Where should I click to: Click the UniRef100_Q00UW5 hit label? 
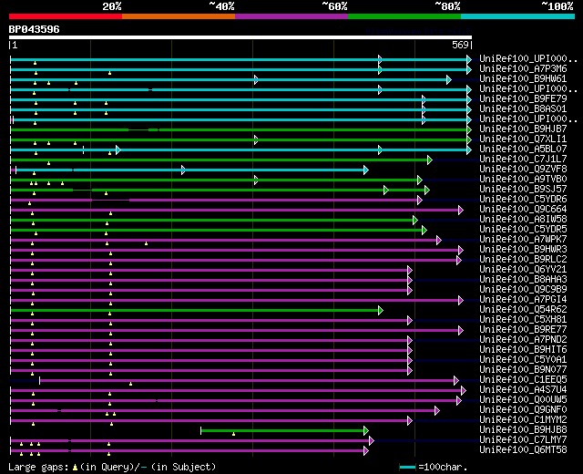click(x=523, y=400)
